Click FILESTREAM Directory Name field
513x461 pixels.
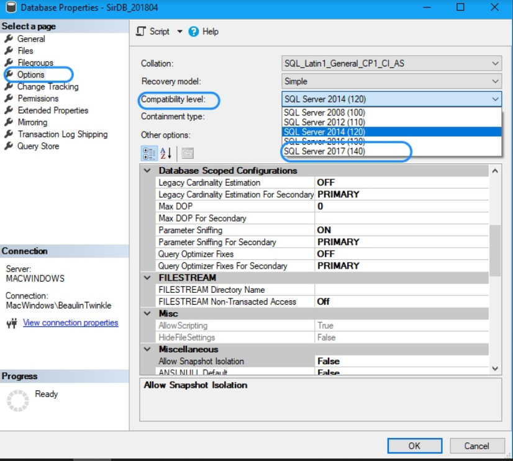[x=402, y=290]
